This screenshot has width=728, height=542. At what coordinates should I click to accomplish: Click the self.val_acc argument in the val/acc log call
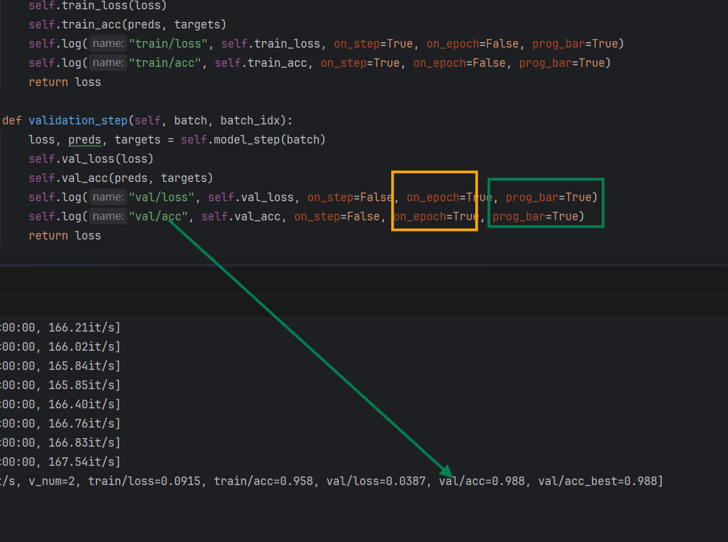click(x=241, y=216)
